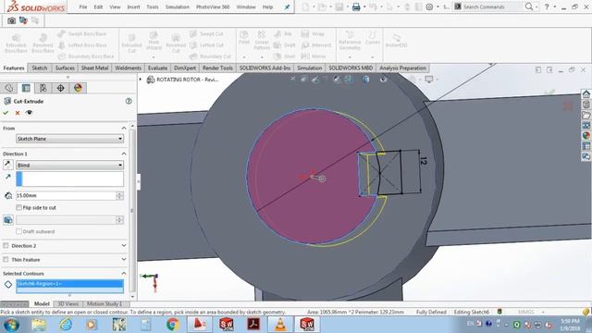Open the Tools menu
This screenshot has width=592, height=333.
153,6
